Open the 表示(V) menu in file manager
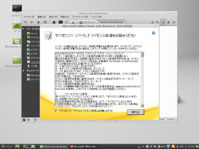 tap(53, 17)
